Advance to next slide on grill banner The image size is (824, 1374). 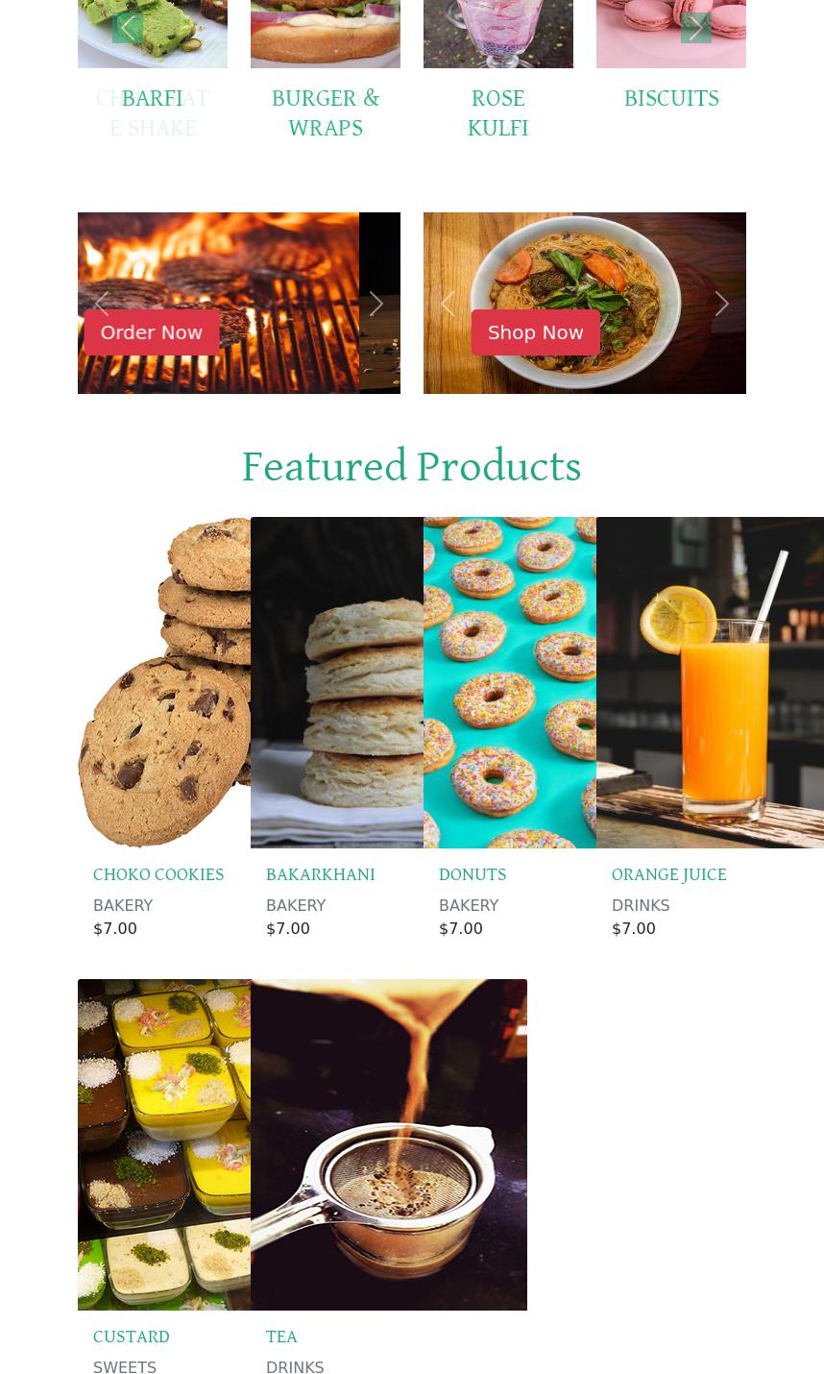coord(376,304)
